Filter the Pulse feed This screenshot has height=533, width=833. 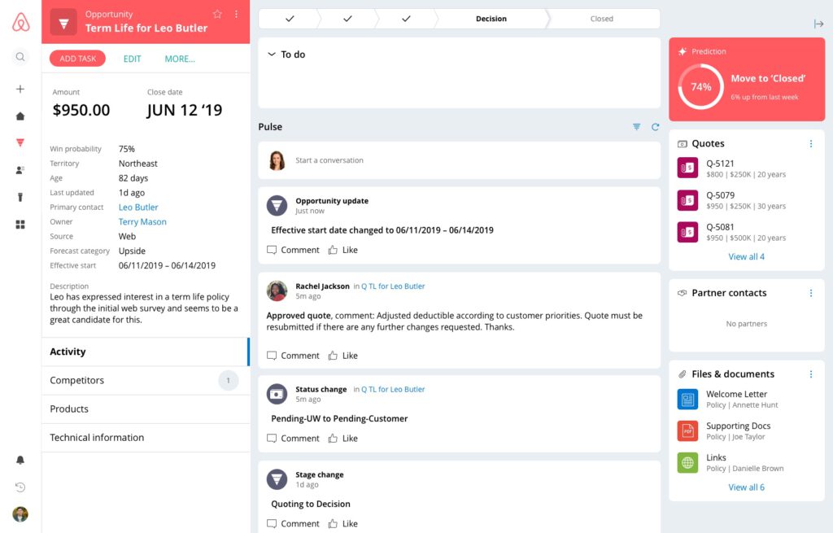[x=636, y=126]
